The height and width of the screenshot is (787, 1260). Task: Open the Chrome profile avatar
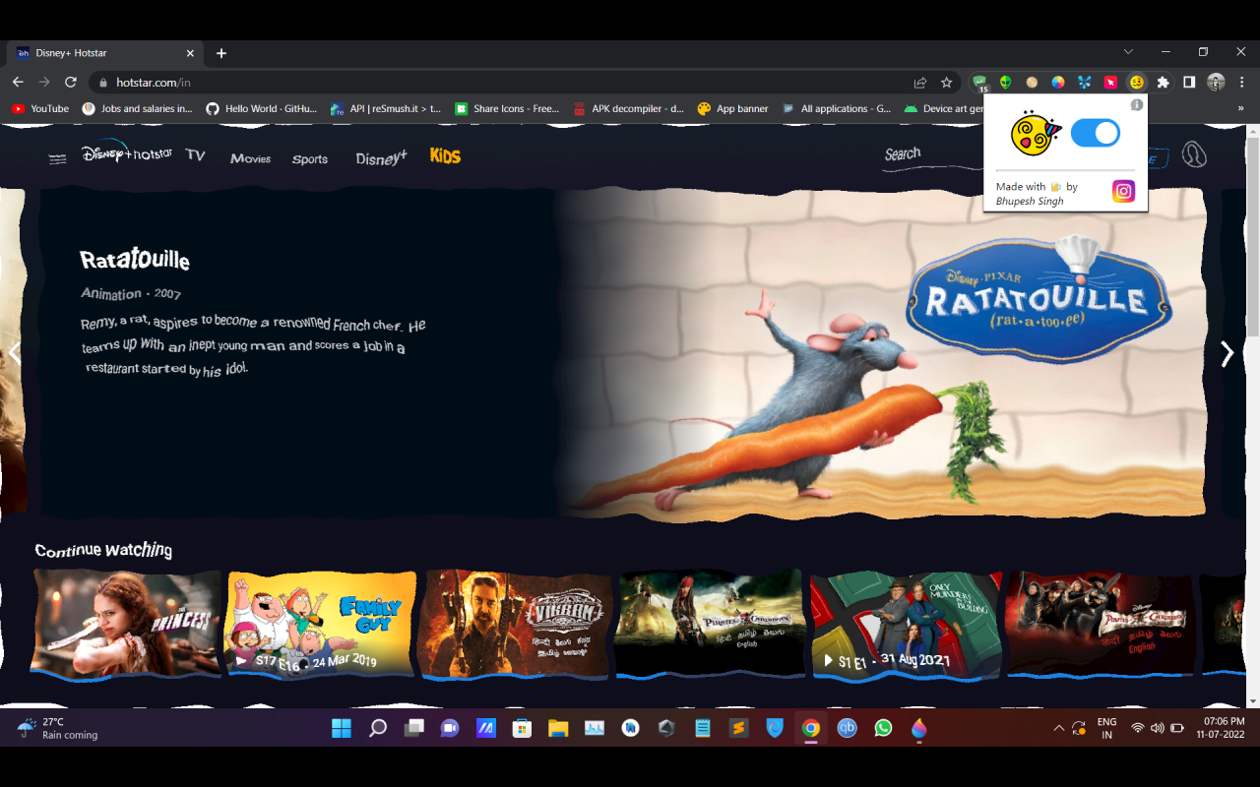click(1216, 83)
